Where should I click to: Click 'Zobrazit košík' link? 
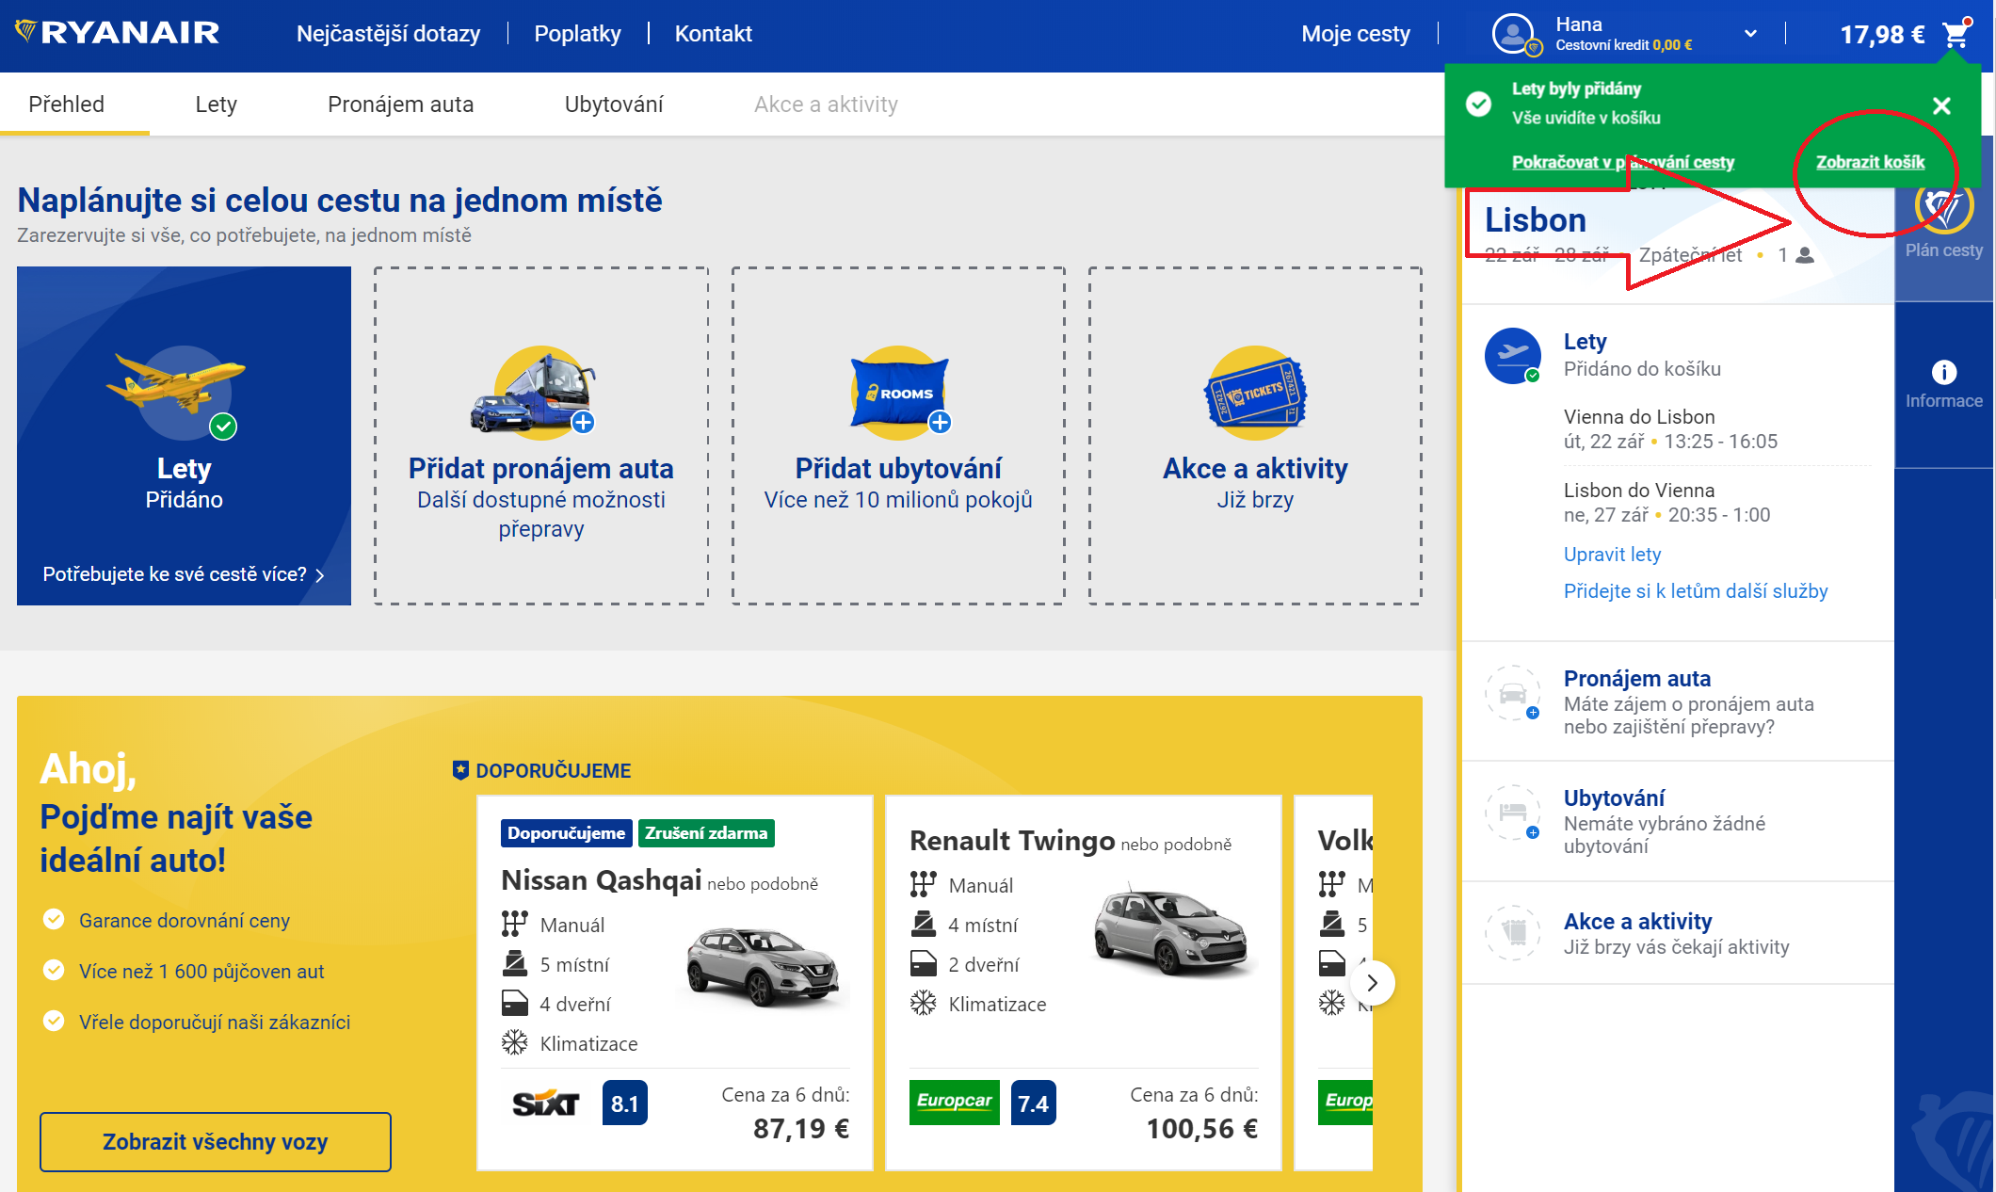point(1870,162)
